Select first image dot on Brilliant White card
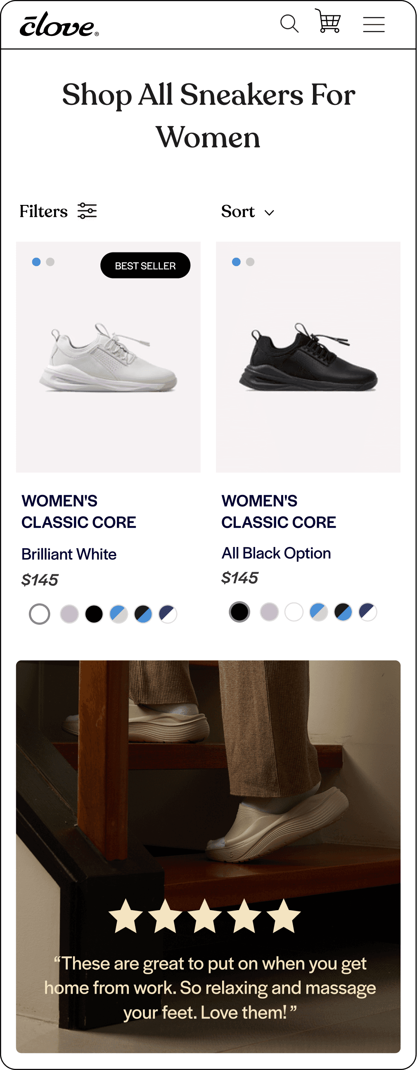This screenshot has width=417, height=1070. pos(36,262)
